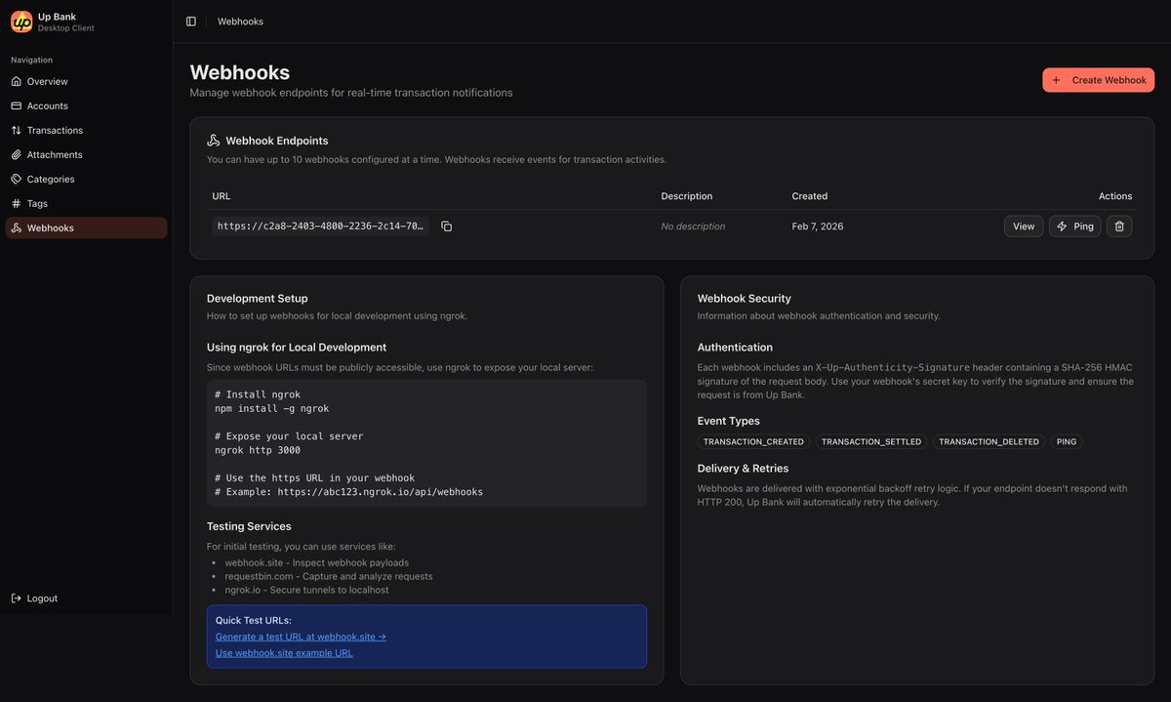Click the 'No description' cell
Viewport: 1171px width, 702px height.
coord(693,227)
